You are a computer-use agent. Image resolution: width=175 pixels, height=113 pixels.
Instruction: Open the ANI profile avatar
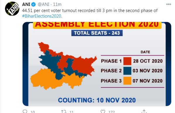click(12, 9)
